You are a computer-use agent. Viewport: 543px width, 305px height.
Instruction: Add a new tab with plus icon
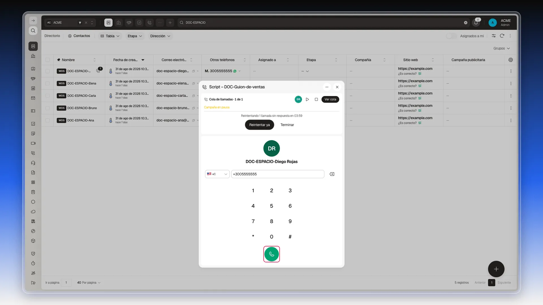tap(170, 23)
